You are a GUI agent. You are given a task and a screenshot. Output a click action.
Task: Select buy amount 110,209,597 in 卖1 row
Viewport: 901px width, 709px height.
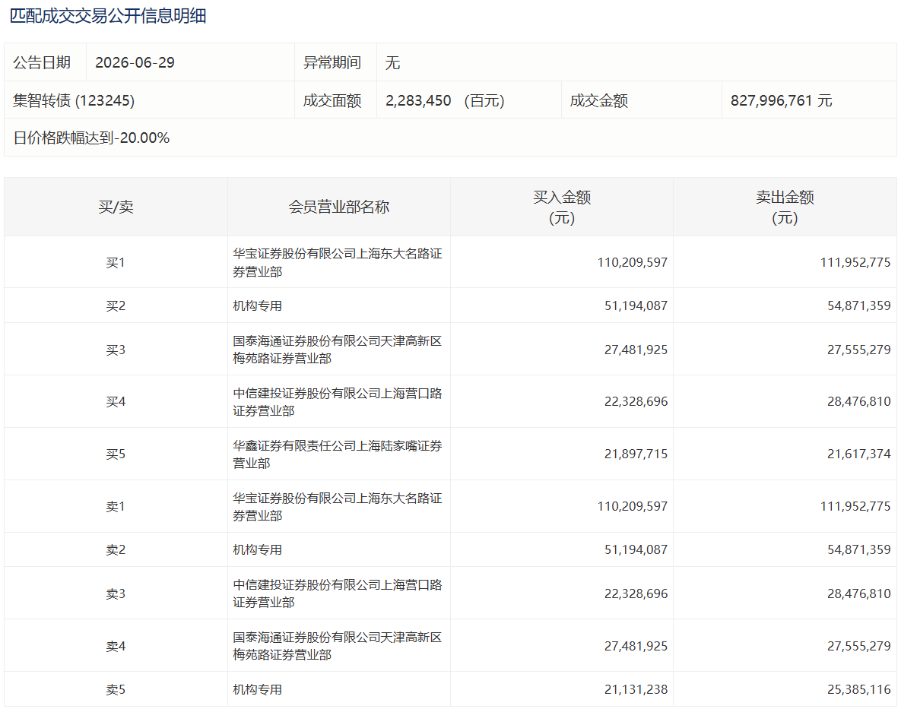pos(632,506)
